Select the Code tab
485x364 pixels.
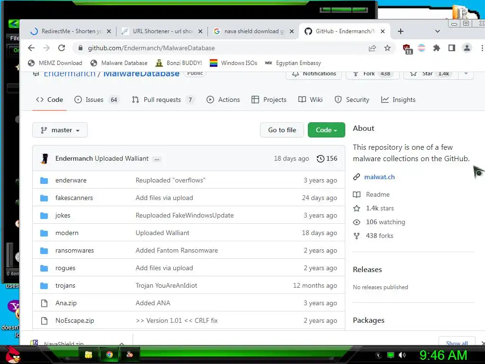pos(49,100)
